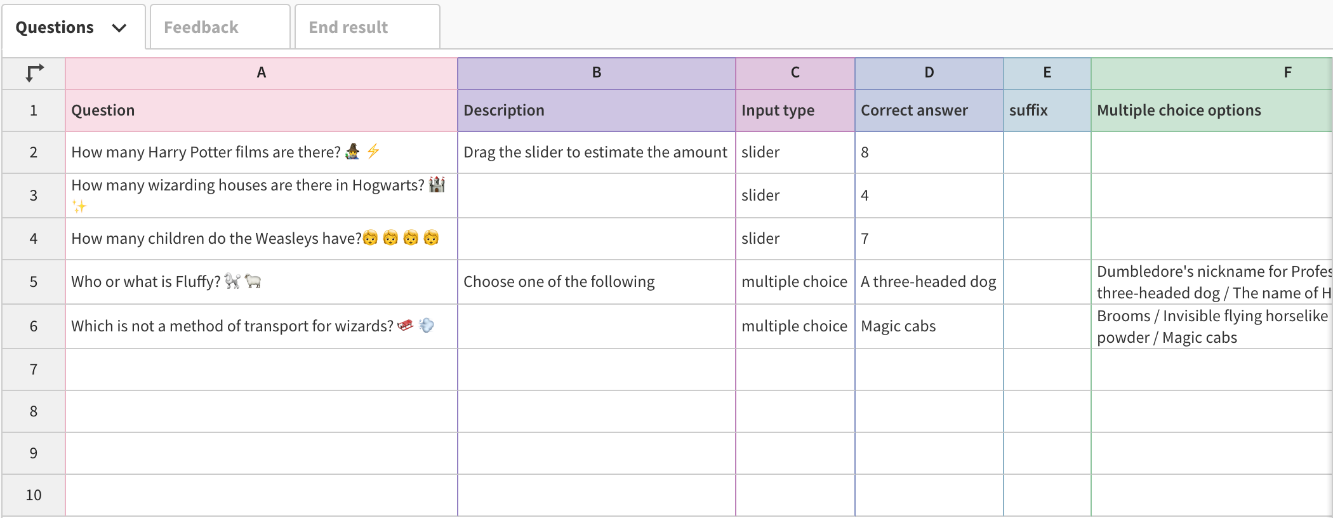Select the correct answer cell '8'
Image resolution: width=1333 pixels, height=518 pixels.
[929, 152]
